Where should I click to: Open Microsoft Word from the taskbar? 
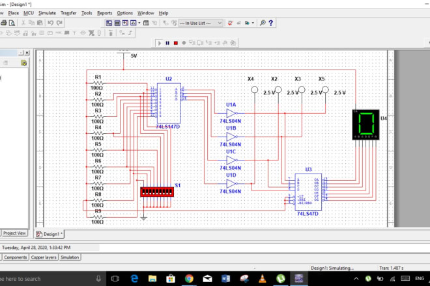pyautogui.click(x=225, y=279)
